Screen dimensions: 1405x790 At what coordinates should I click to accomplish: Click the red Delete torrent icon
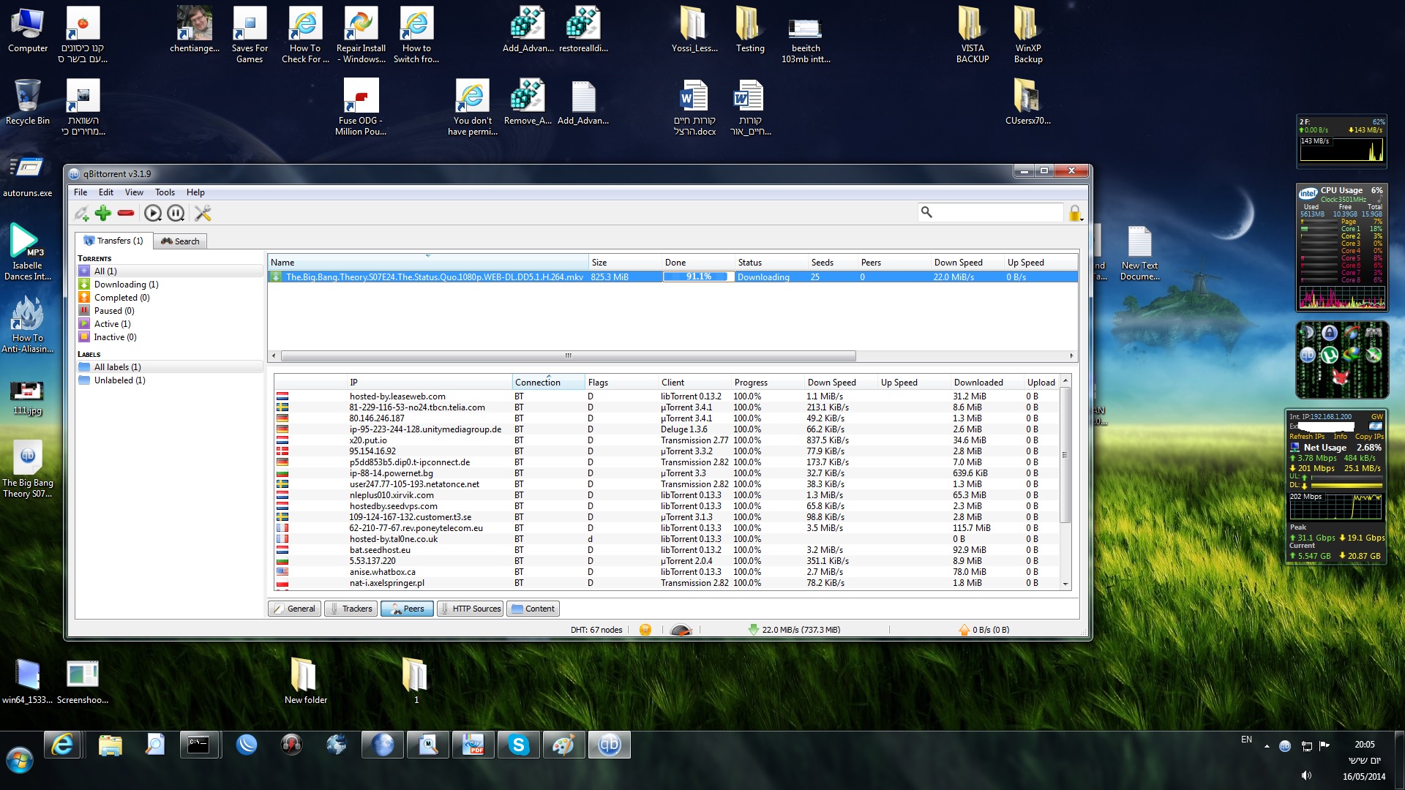tap(126, 213)
